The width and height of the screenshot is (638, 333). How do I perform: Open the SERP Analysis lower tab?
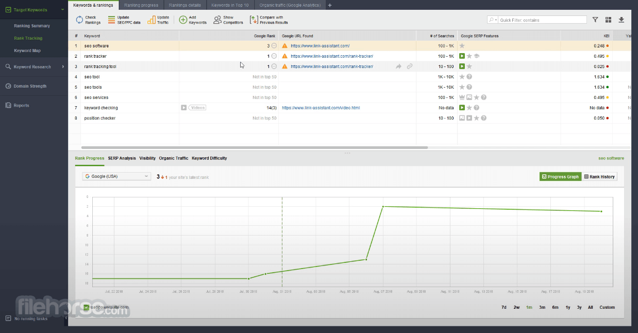pyautogui.click(x=122, y=158)
